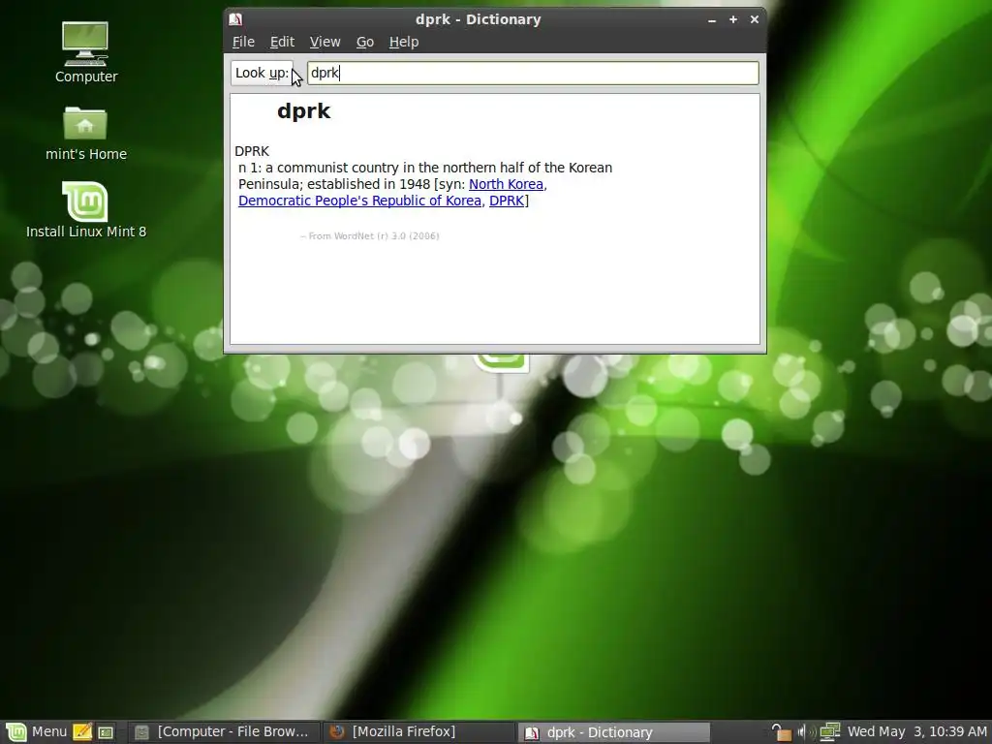
Task: Open the Mint Menu button
Action: click(x=36, y=732)
